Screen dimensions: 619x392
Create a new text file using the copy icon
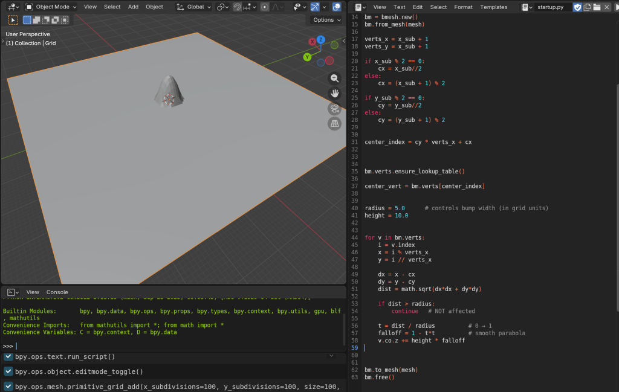coord(587,7)
